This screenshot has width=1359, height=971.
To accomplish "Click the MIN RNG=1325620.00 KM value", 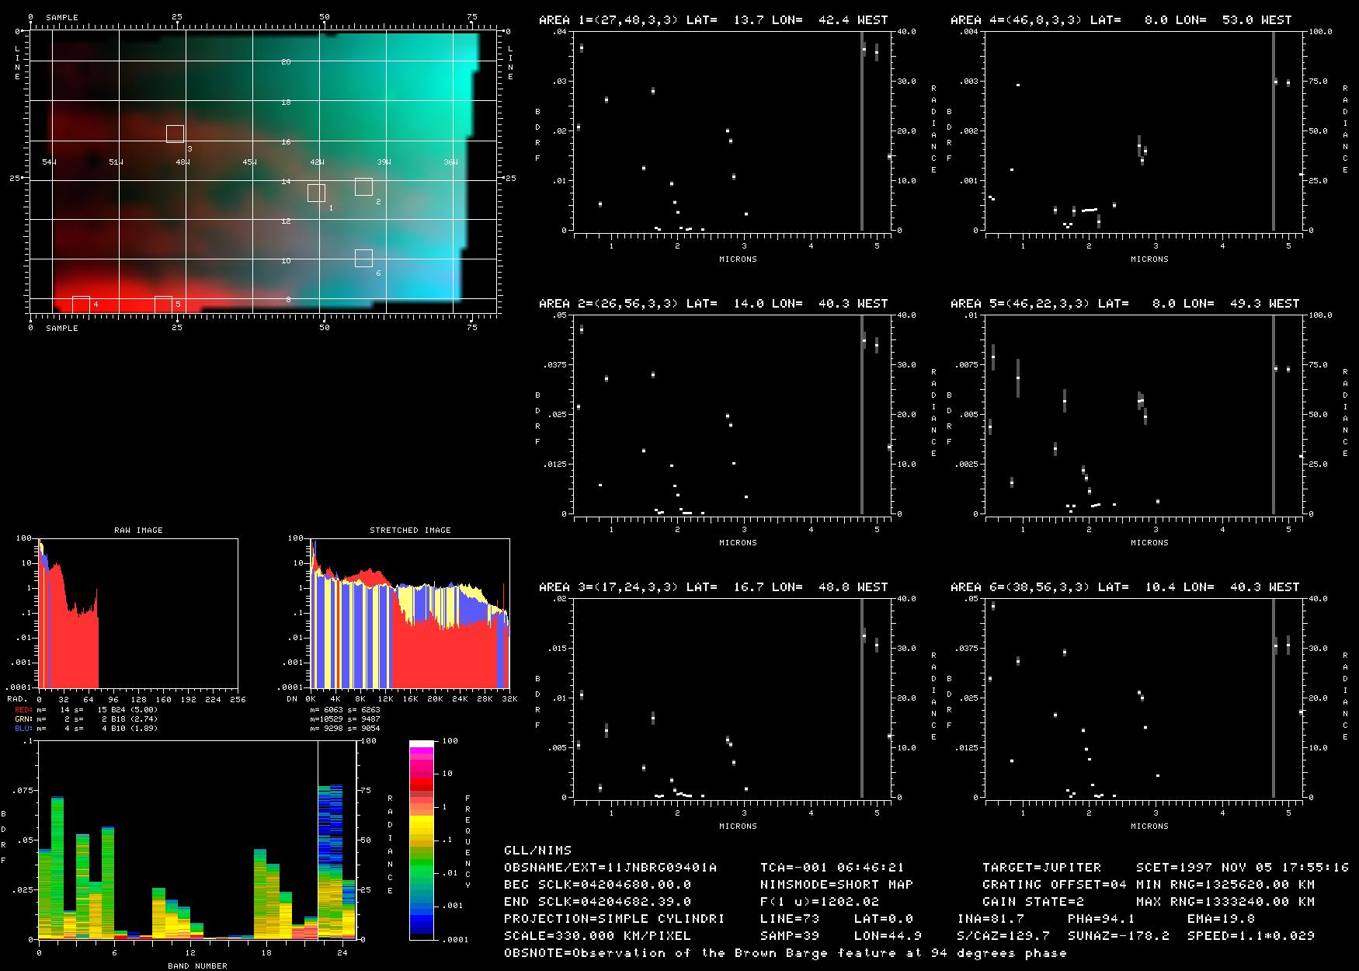I will tap(1225, 885).
